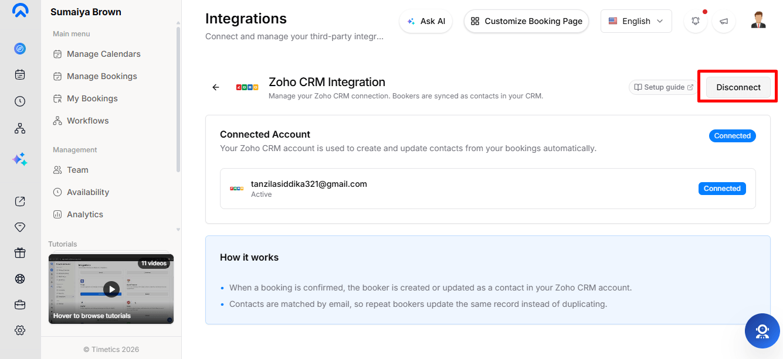This screenshot has height=359, width=783.
Task: Click Customize Booking Page button
Action: point(526,21)
